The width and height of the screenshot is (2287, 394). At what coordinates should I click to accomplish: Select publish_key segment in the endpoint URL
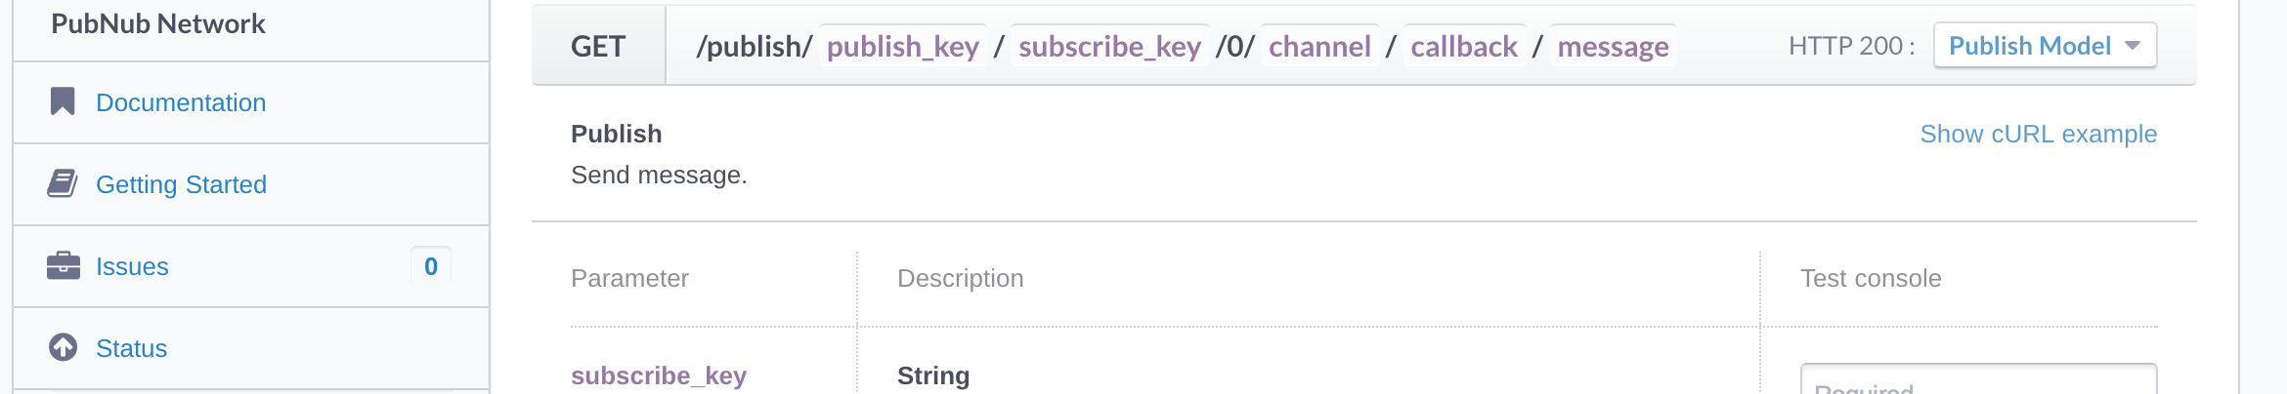[x=902, y=46]
